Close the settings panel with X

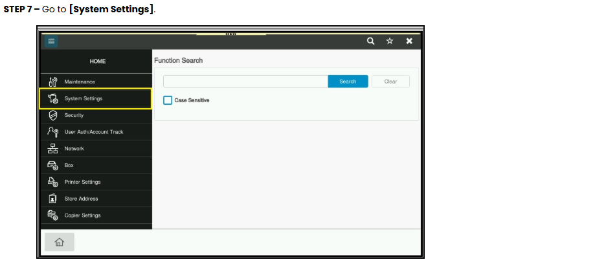(409, 41)
